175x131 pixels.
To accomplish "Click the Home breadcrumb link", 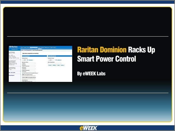I will tap(22, 50).
